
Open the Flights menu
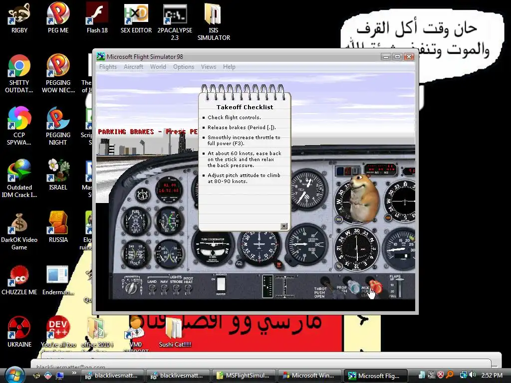click(x=108, y=67)
